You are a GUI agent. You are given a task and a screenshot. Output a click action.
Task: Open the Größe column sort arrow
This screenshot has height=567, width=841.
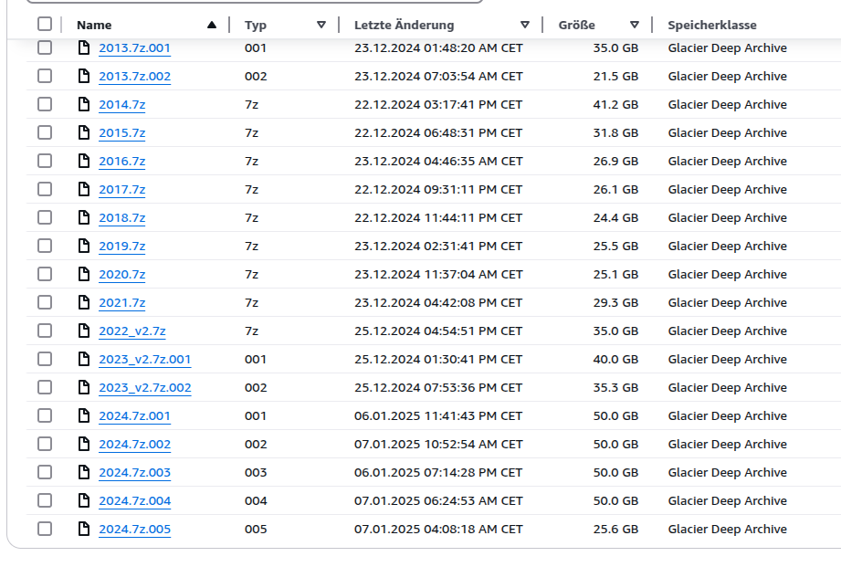coord(635,25)
